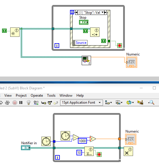
Task: Click the Clean Up Diagram icon
Action: tap(140, 103)
